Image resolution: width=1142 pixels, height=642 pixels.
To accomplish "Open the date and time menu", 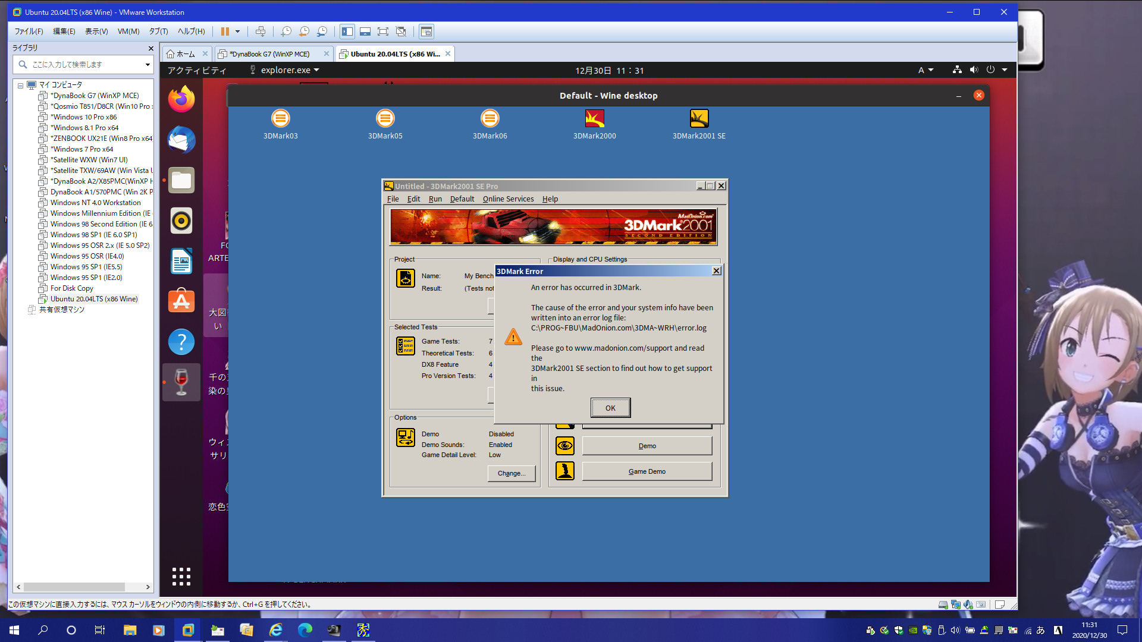I will click(609, 70).
